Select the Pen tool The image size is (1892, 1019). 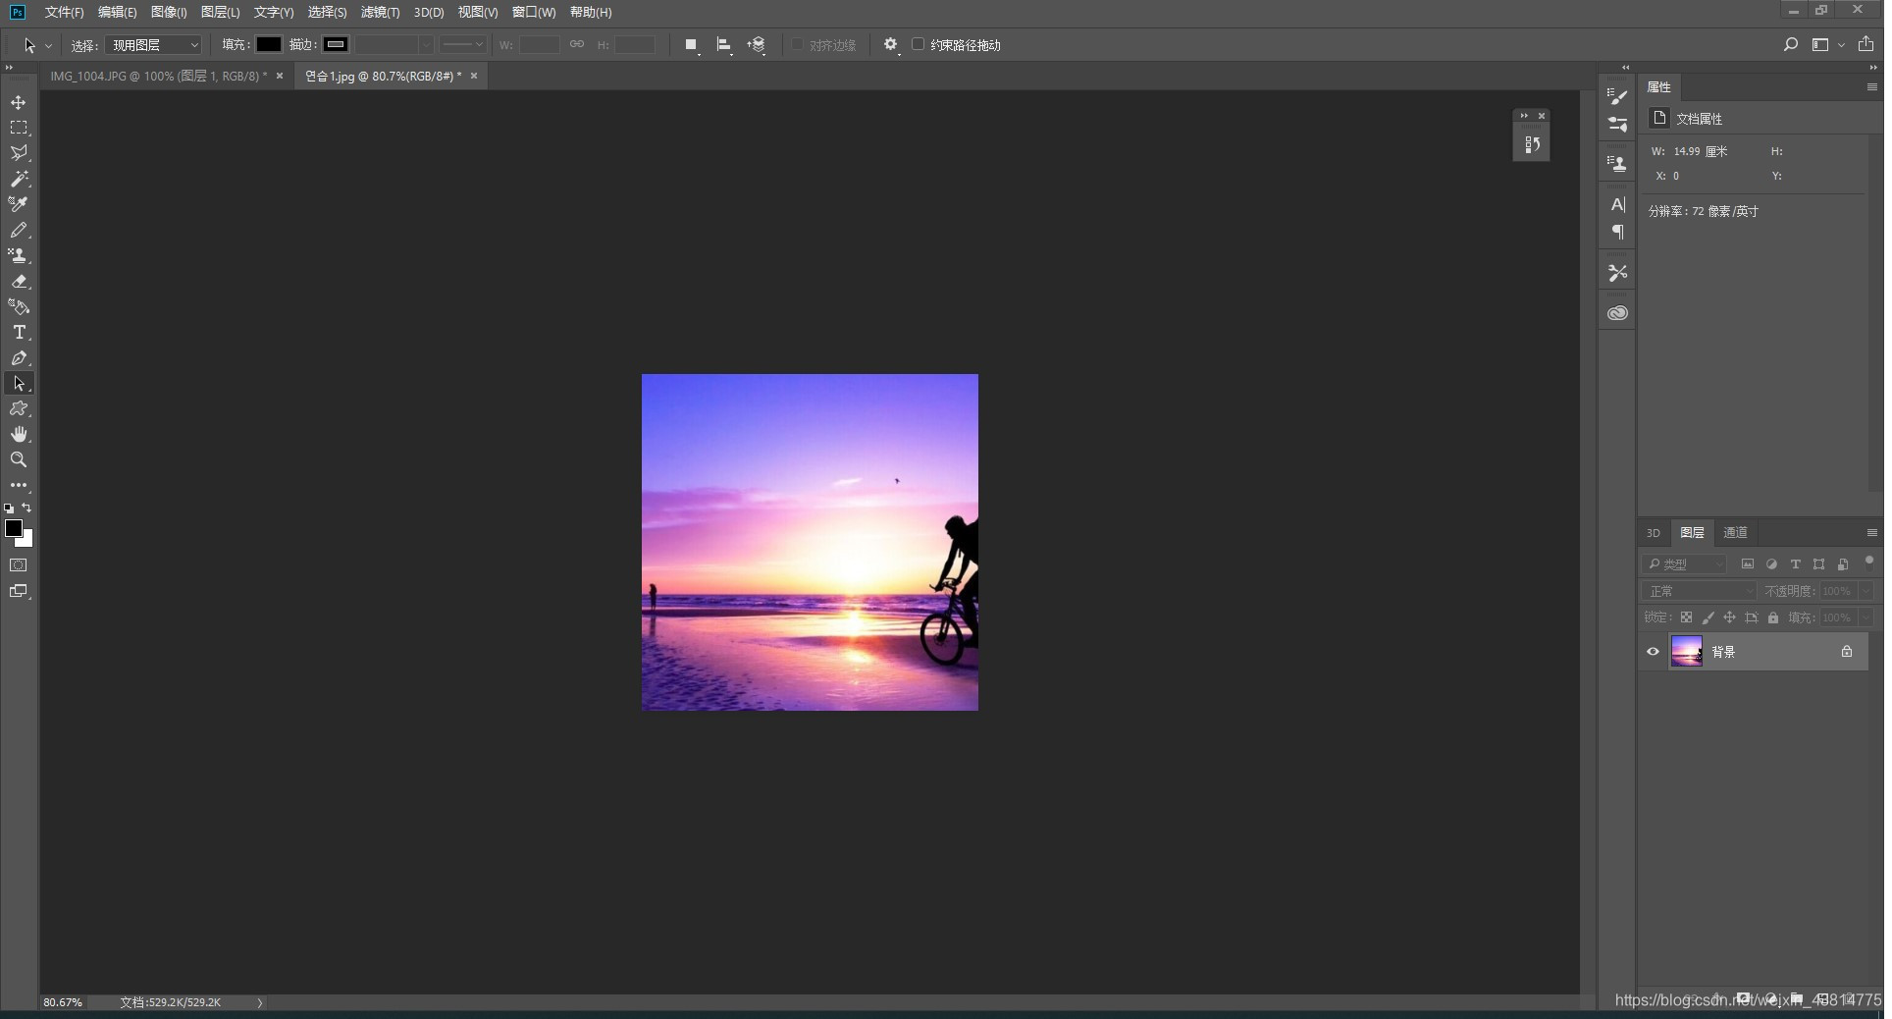[19, 357]
